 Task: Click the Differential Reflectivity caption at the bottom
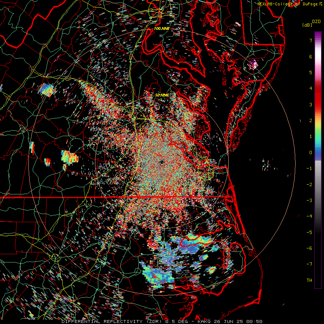[162, 321]
